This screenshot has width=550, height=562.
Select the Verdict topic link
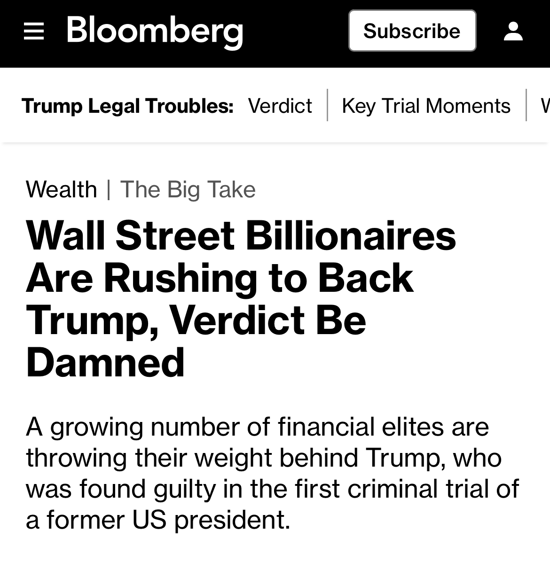point(280,106)
